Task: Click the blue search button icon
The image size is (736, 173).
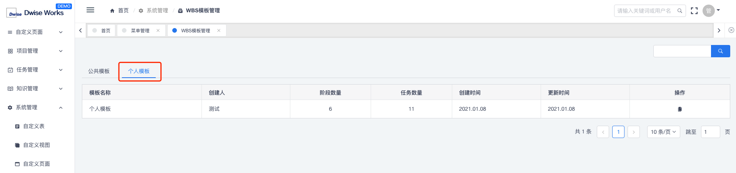Action: point(721,51)
